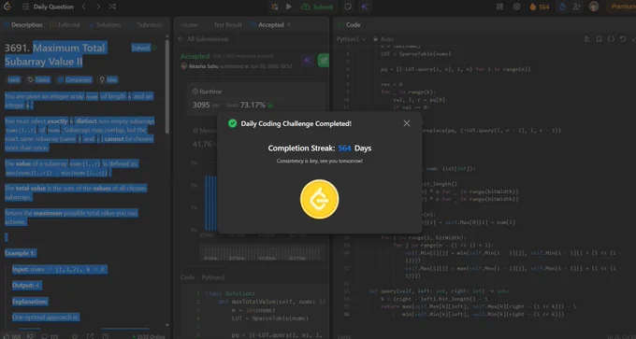Reset code with the undo arrow icon
The height and width of the screenshot is (339, 636).
pos(624,39)
